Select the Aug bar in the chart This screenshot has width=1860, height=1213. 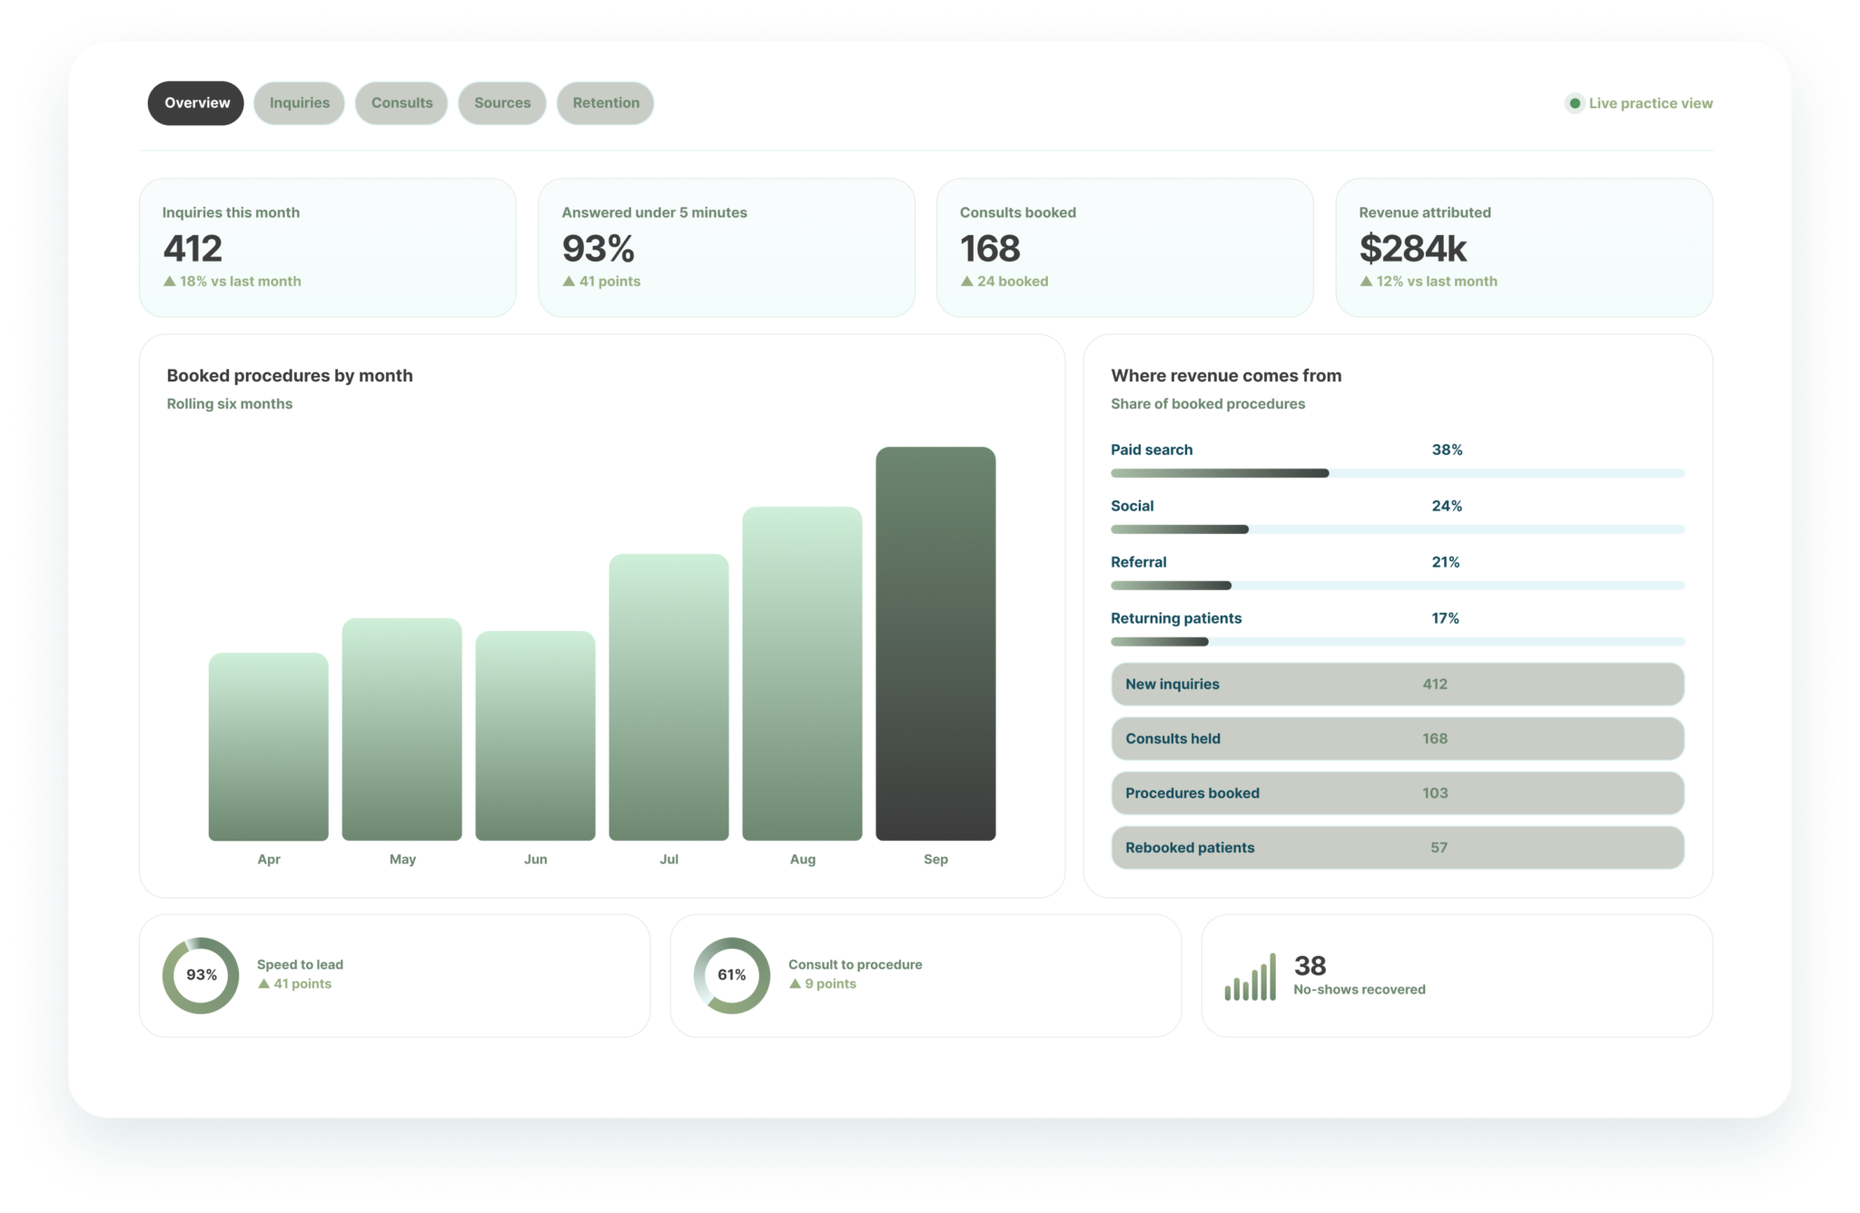(x=802, y=674)
